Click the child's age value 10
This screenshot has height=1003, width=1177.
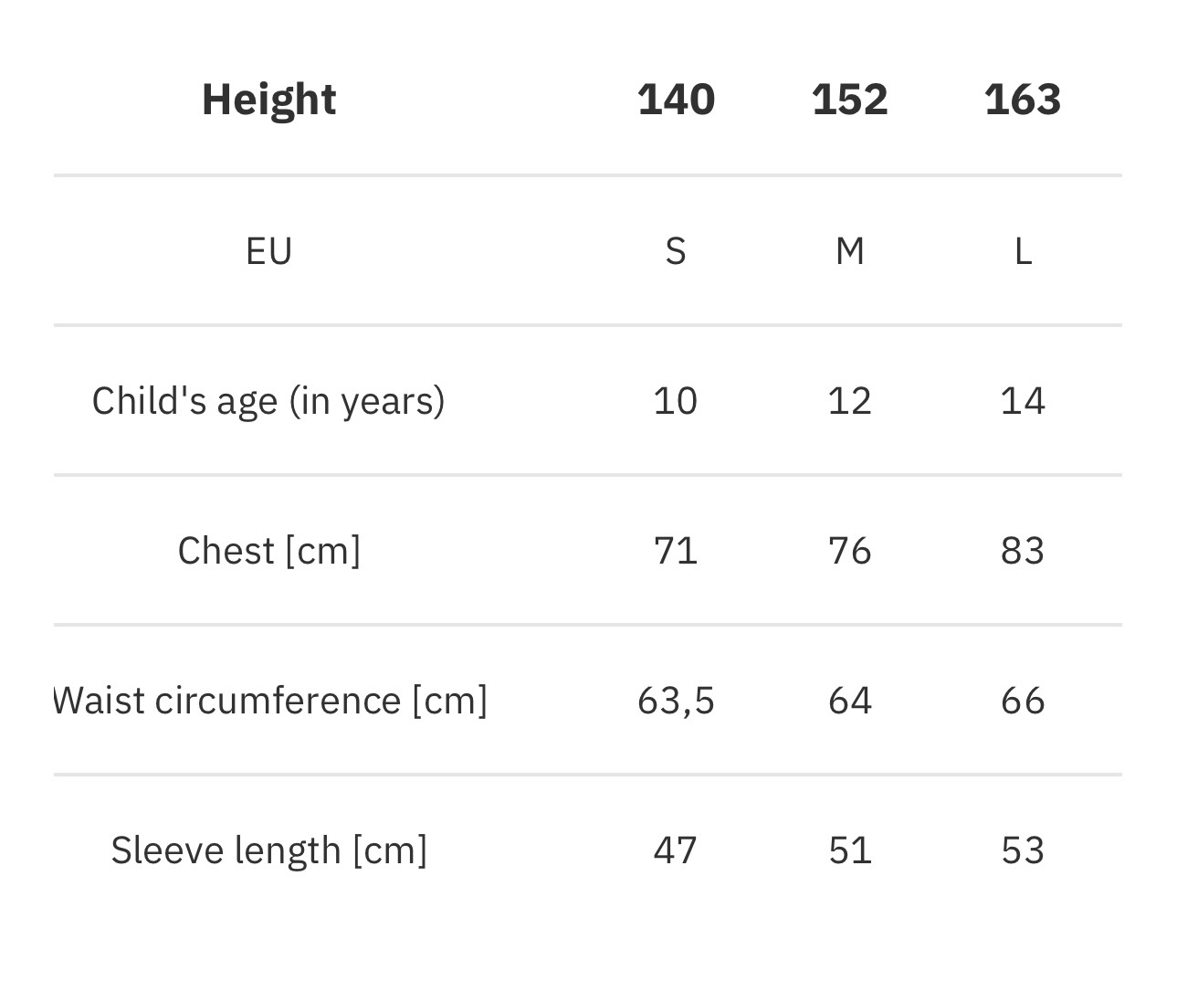click(x=676, y=401)
